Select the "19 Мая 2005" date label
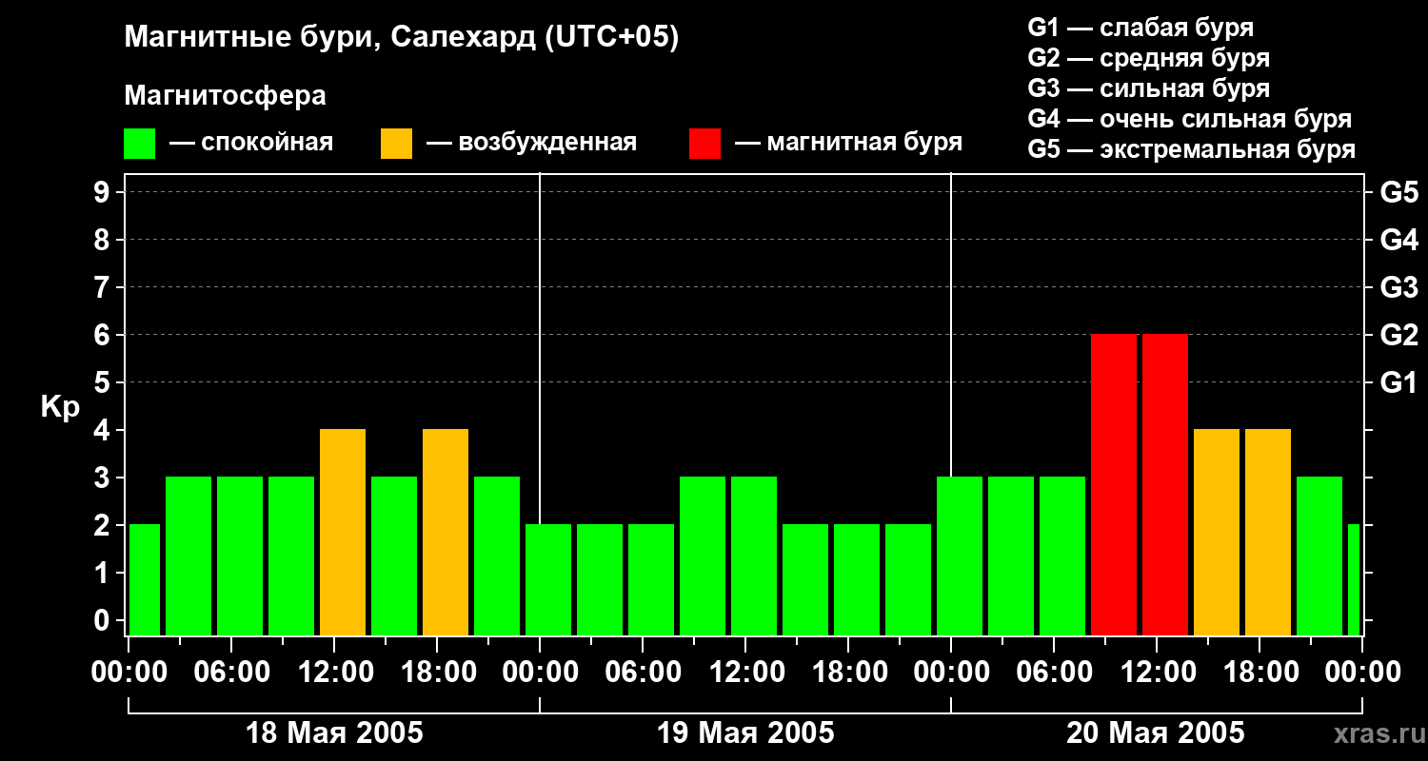This screenshot has width=1428, height=761. (x=745, y=733)
